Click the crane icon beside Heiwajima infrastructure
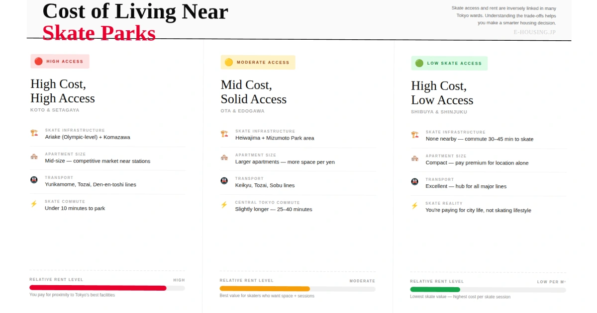The width and height of the screenshot is (597, 313). tap(224, 134)
